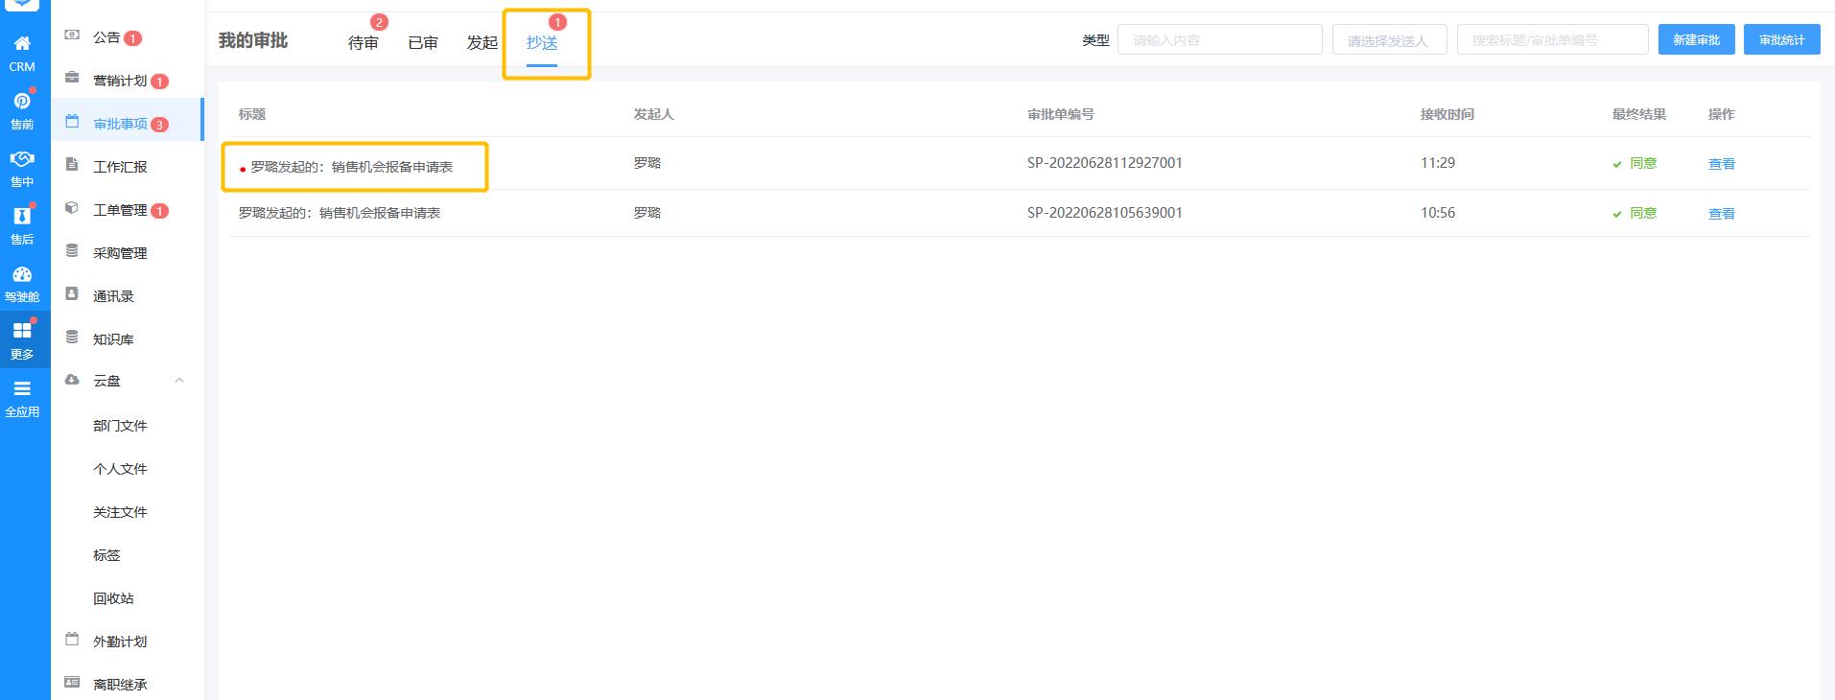The image size is (1835, 700).
Task: Open 销售机会报备申请表 received at 10:56
Action: tap(340, 213)
